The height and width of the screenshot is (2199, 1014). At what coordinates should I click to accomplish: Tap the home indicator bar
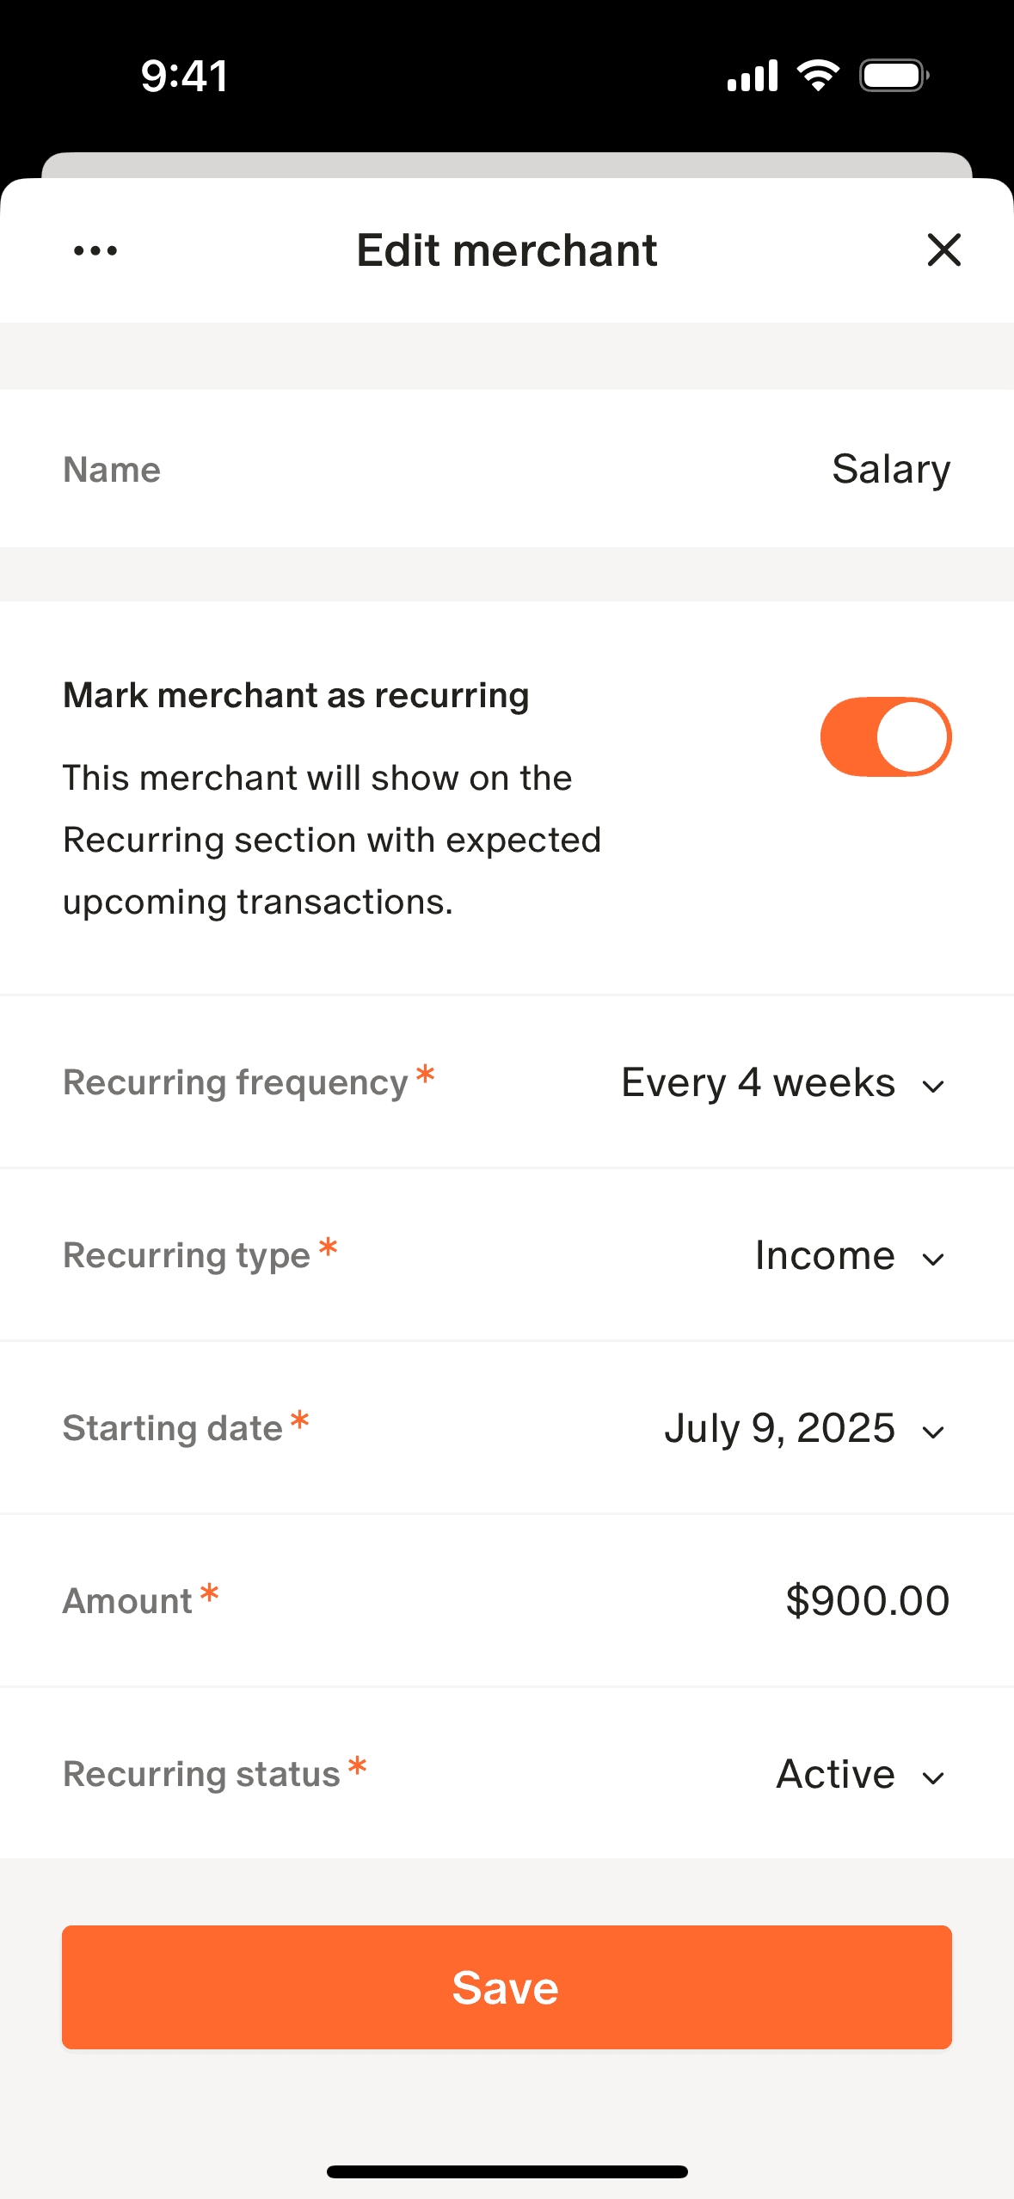(x=507, y=2171)
